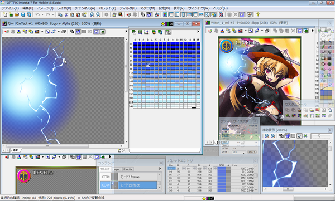Click the red X icon in main toolbar
The width and height of the screenshot is (335, 201).
tap(221, 14)
